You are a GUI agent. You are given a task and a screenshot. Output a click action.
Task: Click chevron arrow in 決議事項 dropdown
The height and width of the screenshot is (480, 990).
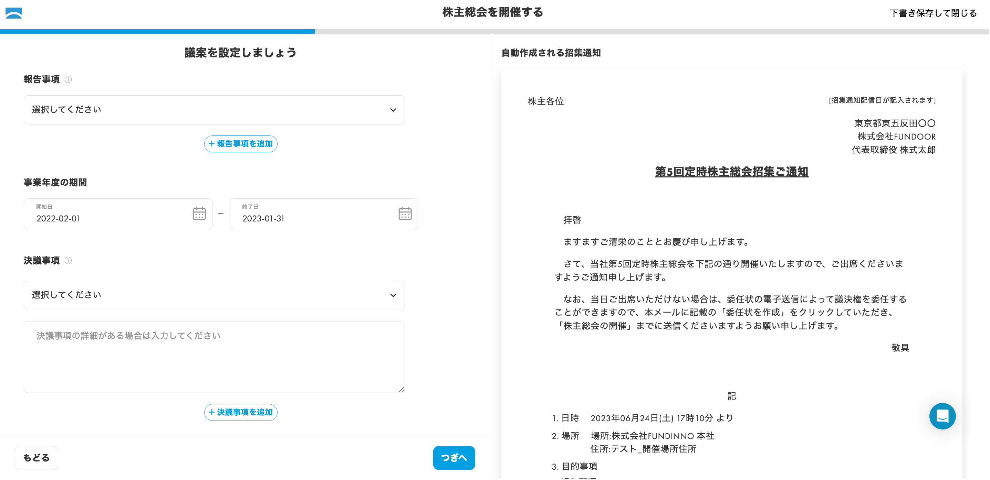(x=393, y=295)
